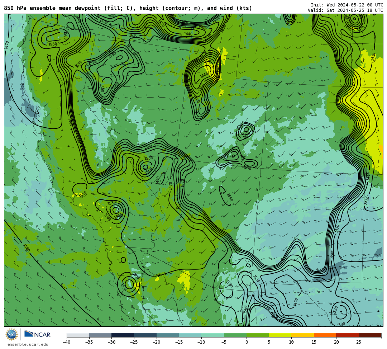This screenshot has height=349, width=387.
Task: Open the ensemble.ucar.edu link text
Action: [28, 344]
